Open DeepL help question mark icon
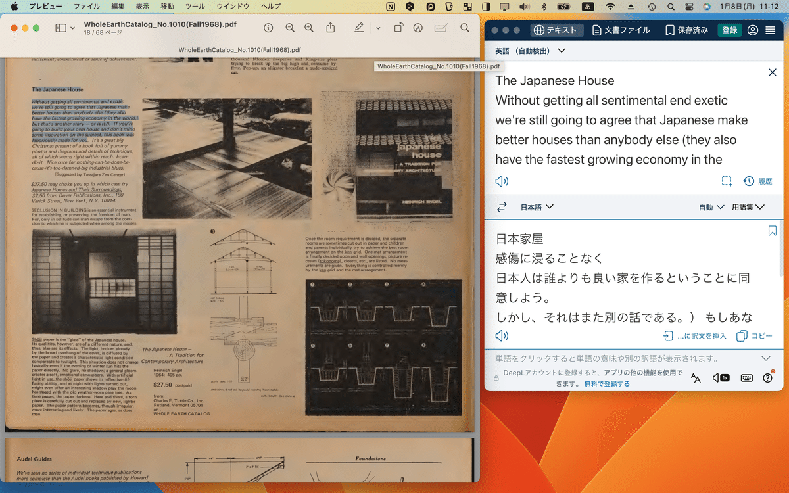The image size is (789, 493). pos(767,378)
